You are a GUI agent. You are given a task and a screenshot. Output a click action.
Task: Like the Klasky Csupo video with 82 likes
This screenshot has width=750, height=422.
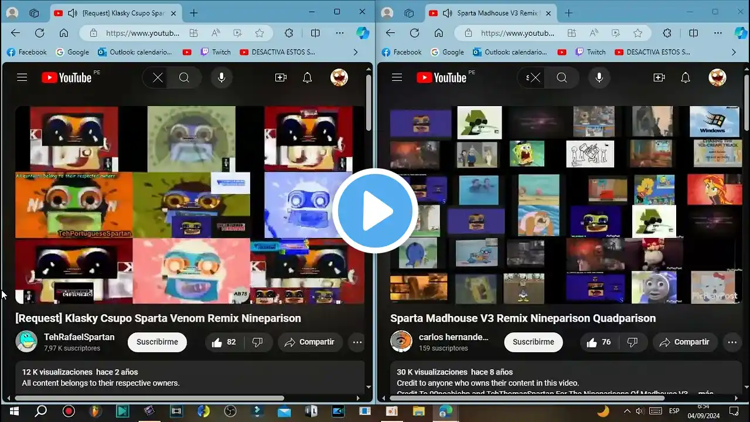pos(224,342)
